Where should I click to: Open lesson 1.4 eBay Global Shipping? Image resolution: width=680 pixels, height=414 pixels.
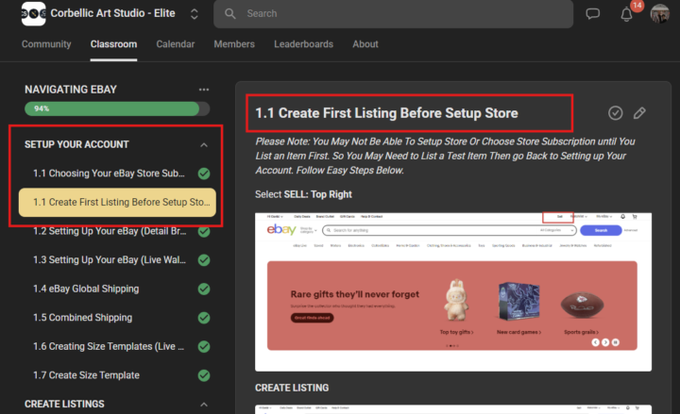(x=86, y=289)
